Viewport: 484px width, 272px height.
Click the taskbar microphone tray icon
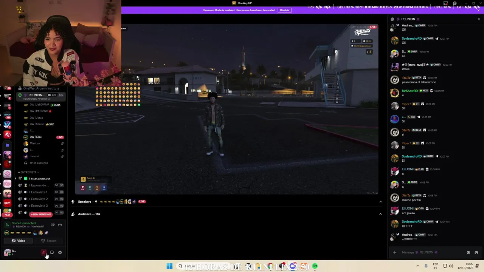426,266
